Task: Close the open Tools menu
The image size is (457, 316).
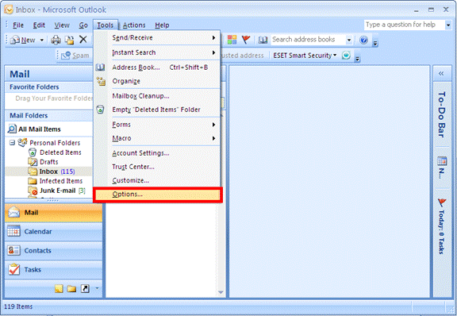Action: [106, 25]
